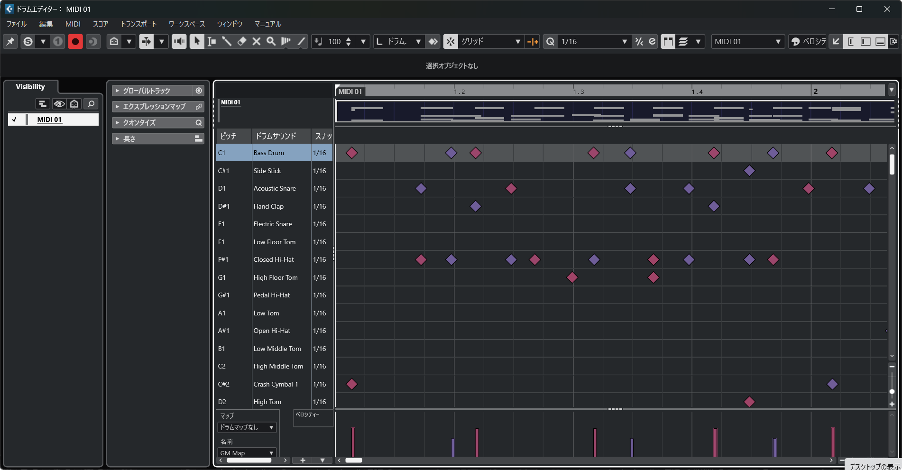Toggle the Solo Editor button
Viewport: 902px width, 470px height.
coord(28,42)
